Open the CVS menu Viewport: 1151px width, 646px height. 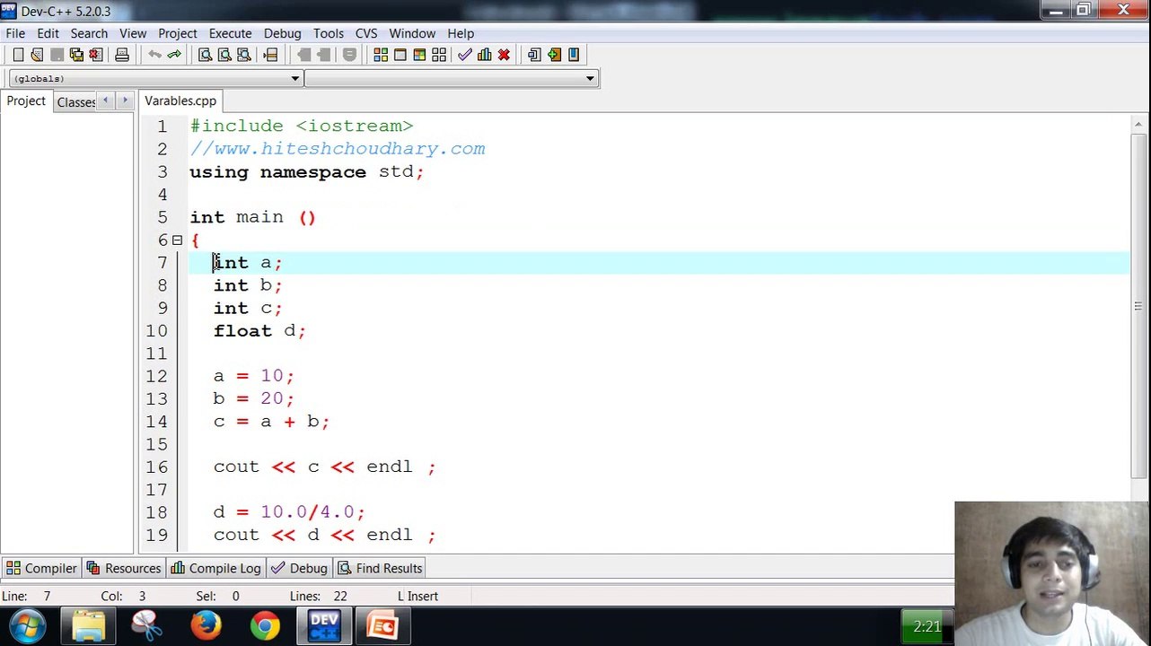[366, 33]
